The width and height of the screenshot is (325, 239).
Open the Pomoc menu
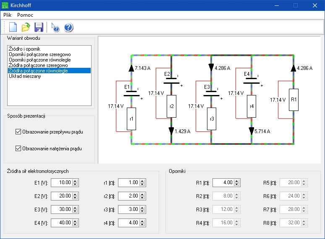[25, 15]
